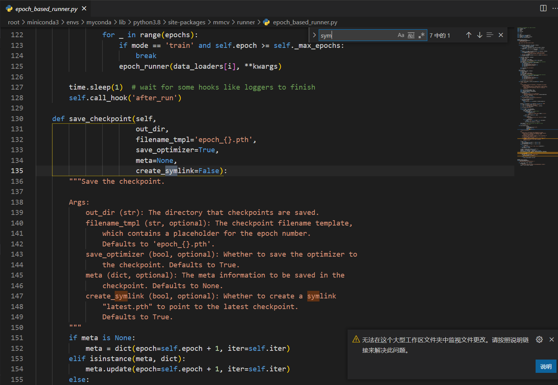This screenshot has height=385, width=558.
Task: Toggle Find in Selection option
Action: (490, 35)
